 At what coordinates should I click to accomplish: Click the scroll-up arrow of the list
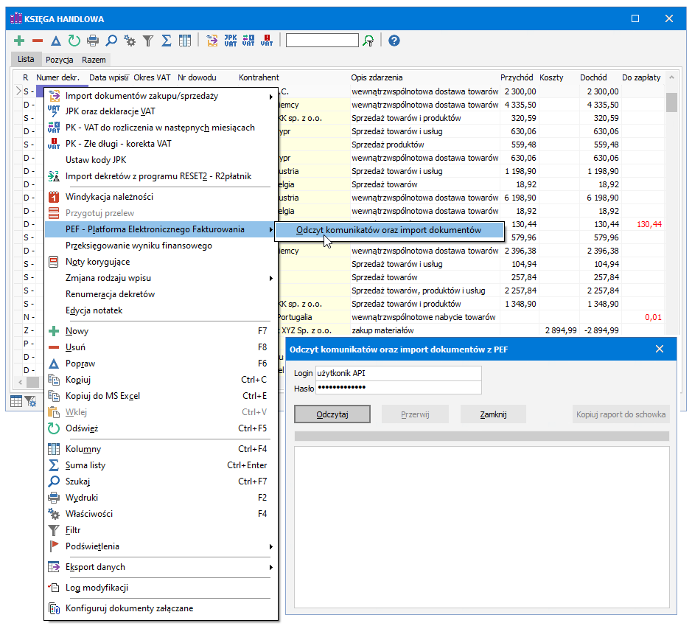click(x=671, y=77)
